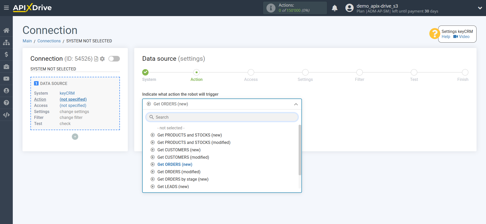This screenshot has height=224, width=486.
Task: Select Get CUSTOMERS (new) option
Action: click(179, 150)
